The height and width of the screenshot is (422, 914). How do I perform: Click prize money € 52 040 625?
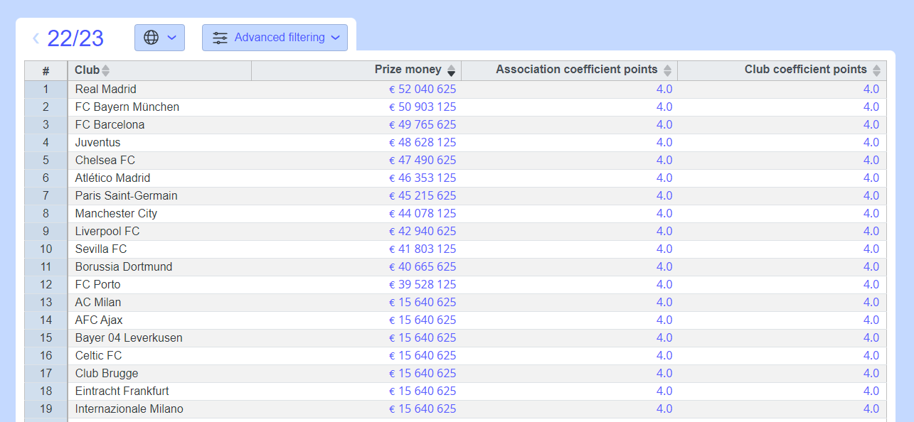coord(423,90)
